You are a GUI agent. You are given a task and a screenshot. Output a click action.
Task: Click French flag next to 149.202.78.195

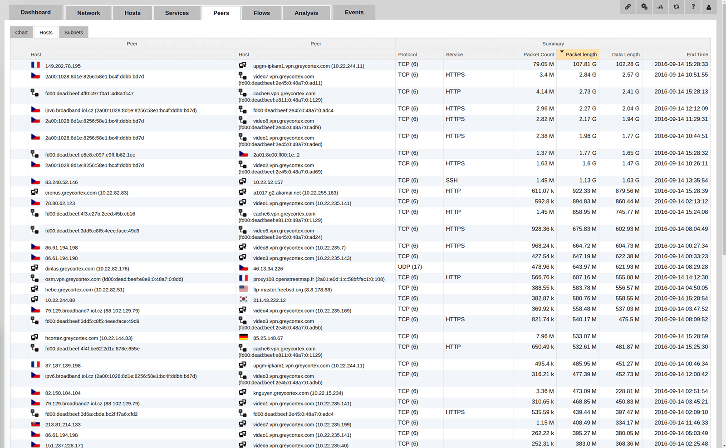tap(35, 65)
